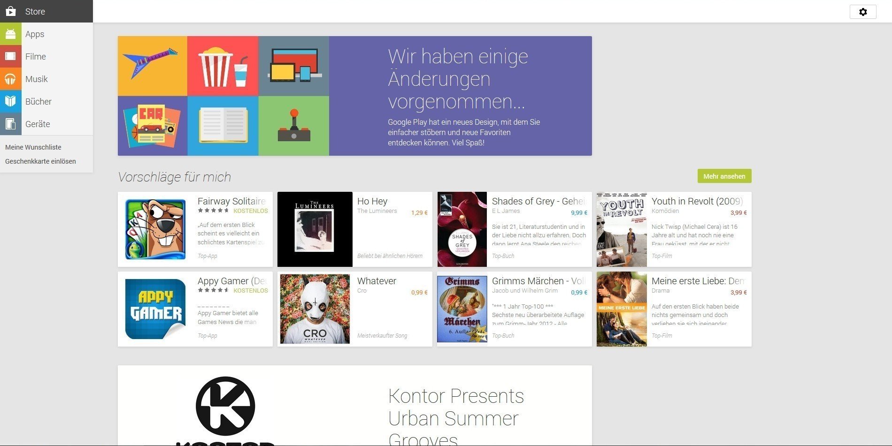Click the 9,99 € Shades of Grey price
Viewport: 892px width, 446px height.
579,213
